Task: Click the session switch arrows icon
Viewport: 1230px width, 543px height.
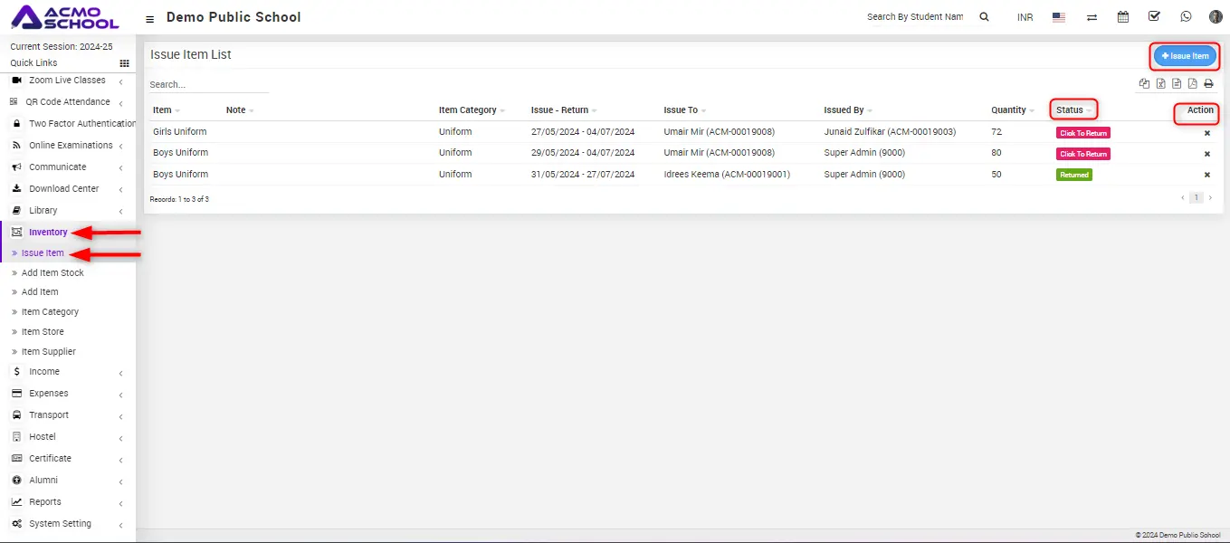Action: pyautogui.click(x=1092, y=17)
